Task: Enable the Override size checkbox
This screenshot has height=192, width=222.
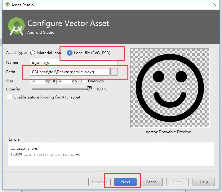Action: pos(84,81)
